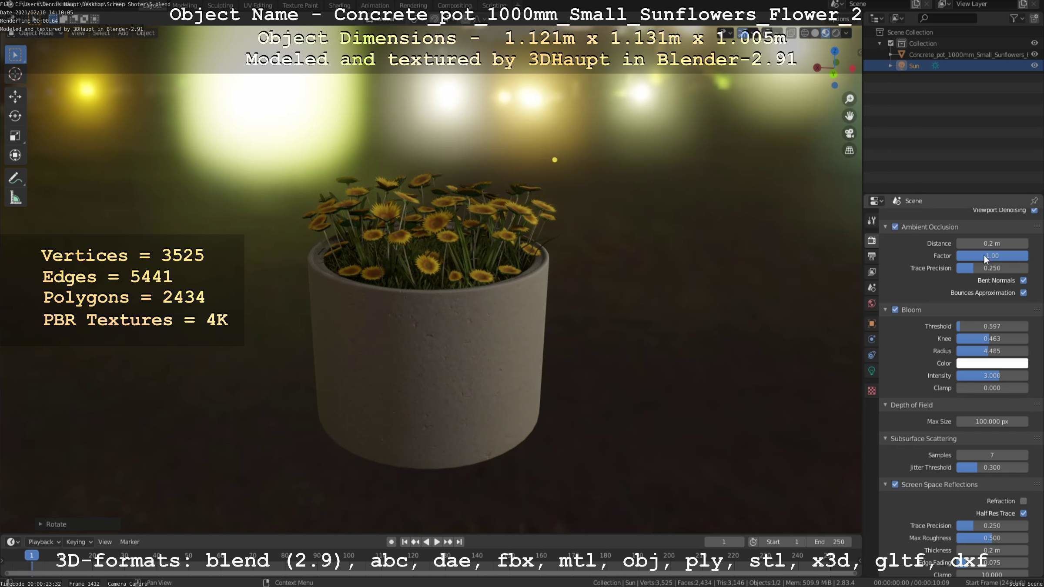
Task: Open the Object Constraints properties tab
Action: [871, 355]
